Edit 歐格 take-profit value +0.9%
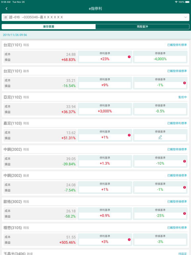Viewport: 191px width, 255px height. coord(105,215)
